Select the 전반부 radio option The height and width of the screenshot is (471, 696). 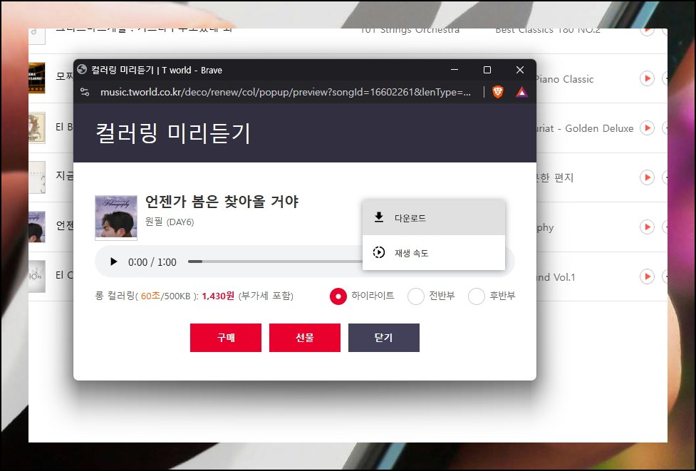416,296
